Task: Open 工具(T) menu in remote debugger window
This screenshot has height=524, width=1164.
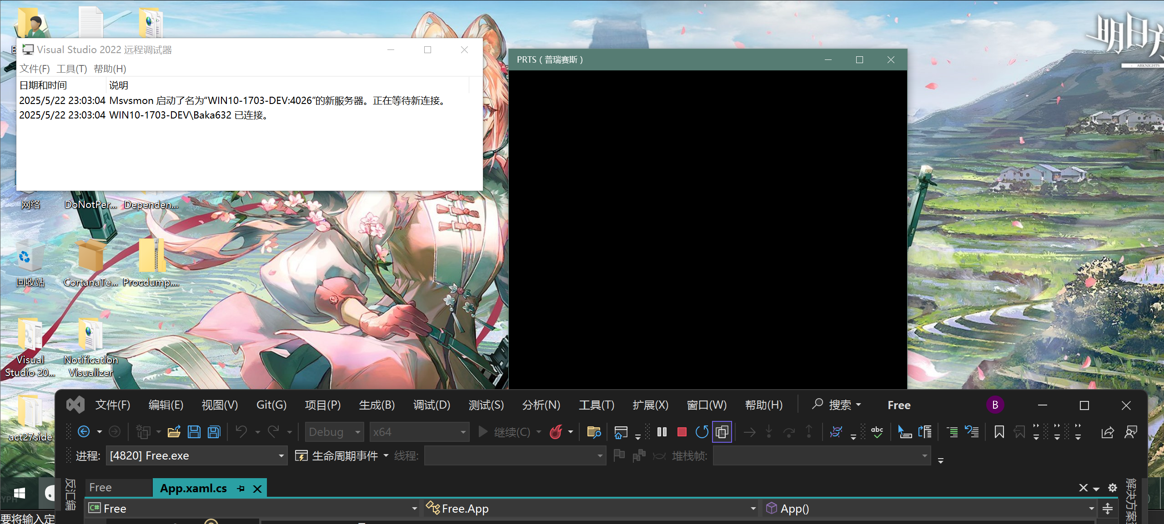Action: pos(71,69)
